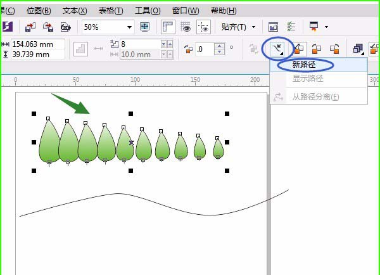The width and height of the screenshot is (380, 275).
Task: Toggle the Show Guidelines button
Action: point(203,27)
